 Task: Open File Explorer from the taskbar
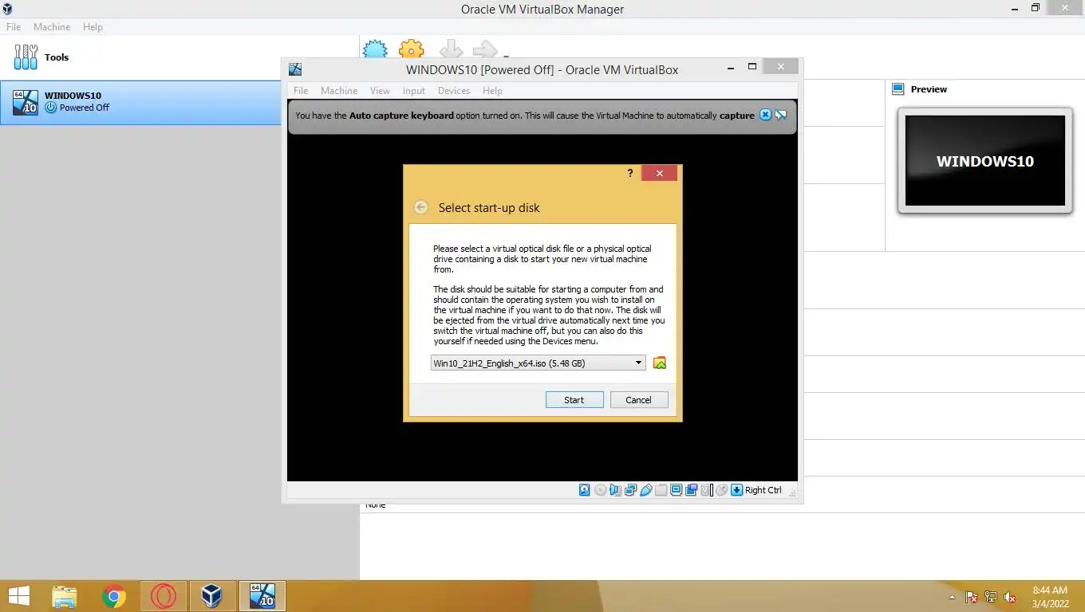click(x=65, y=596)
